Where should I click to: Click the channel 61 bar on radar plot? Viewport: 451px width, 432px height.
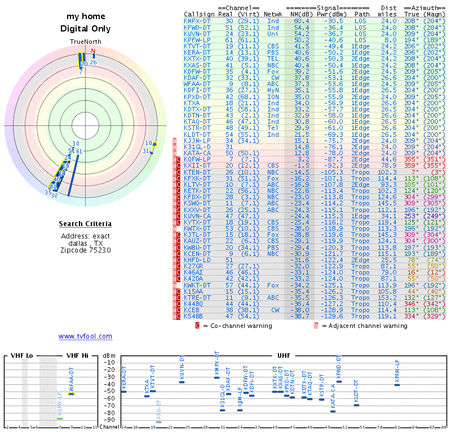click(73, 175)
